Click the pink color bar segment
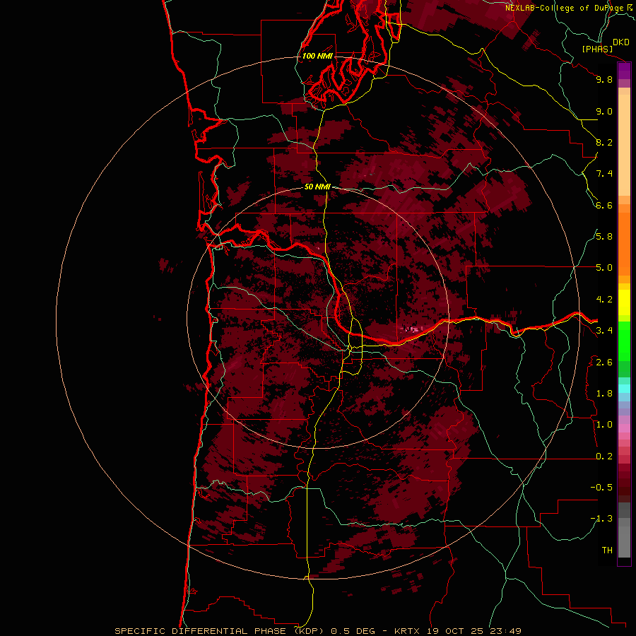Viewport: 636px width, 636px height. coord(624,428)
